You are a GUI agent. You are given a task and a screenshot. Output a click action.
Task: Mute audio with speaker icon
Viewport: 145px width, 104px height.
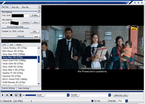pyautogui.click(x=24, y=95)
